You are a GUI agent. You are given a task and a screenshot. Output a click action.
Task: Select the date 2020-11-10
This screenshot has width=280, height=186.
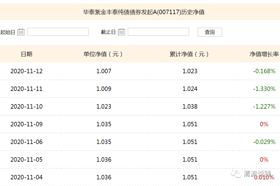coord(26,106)
